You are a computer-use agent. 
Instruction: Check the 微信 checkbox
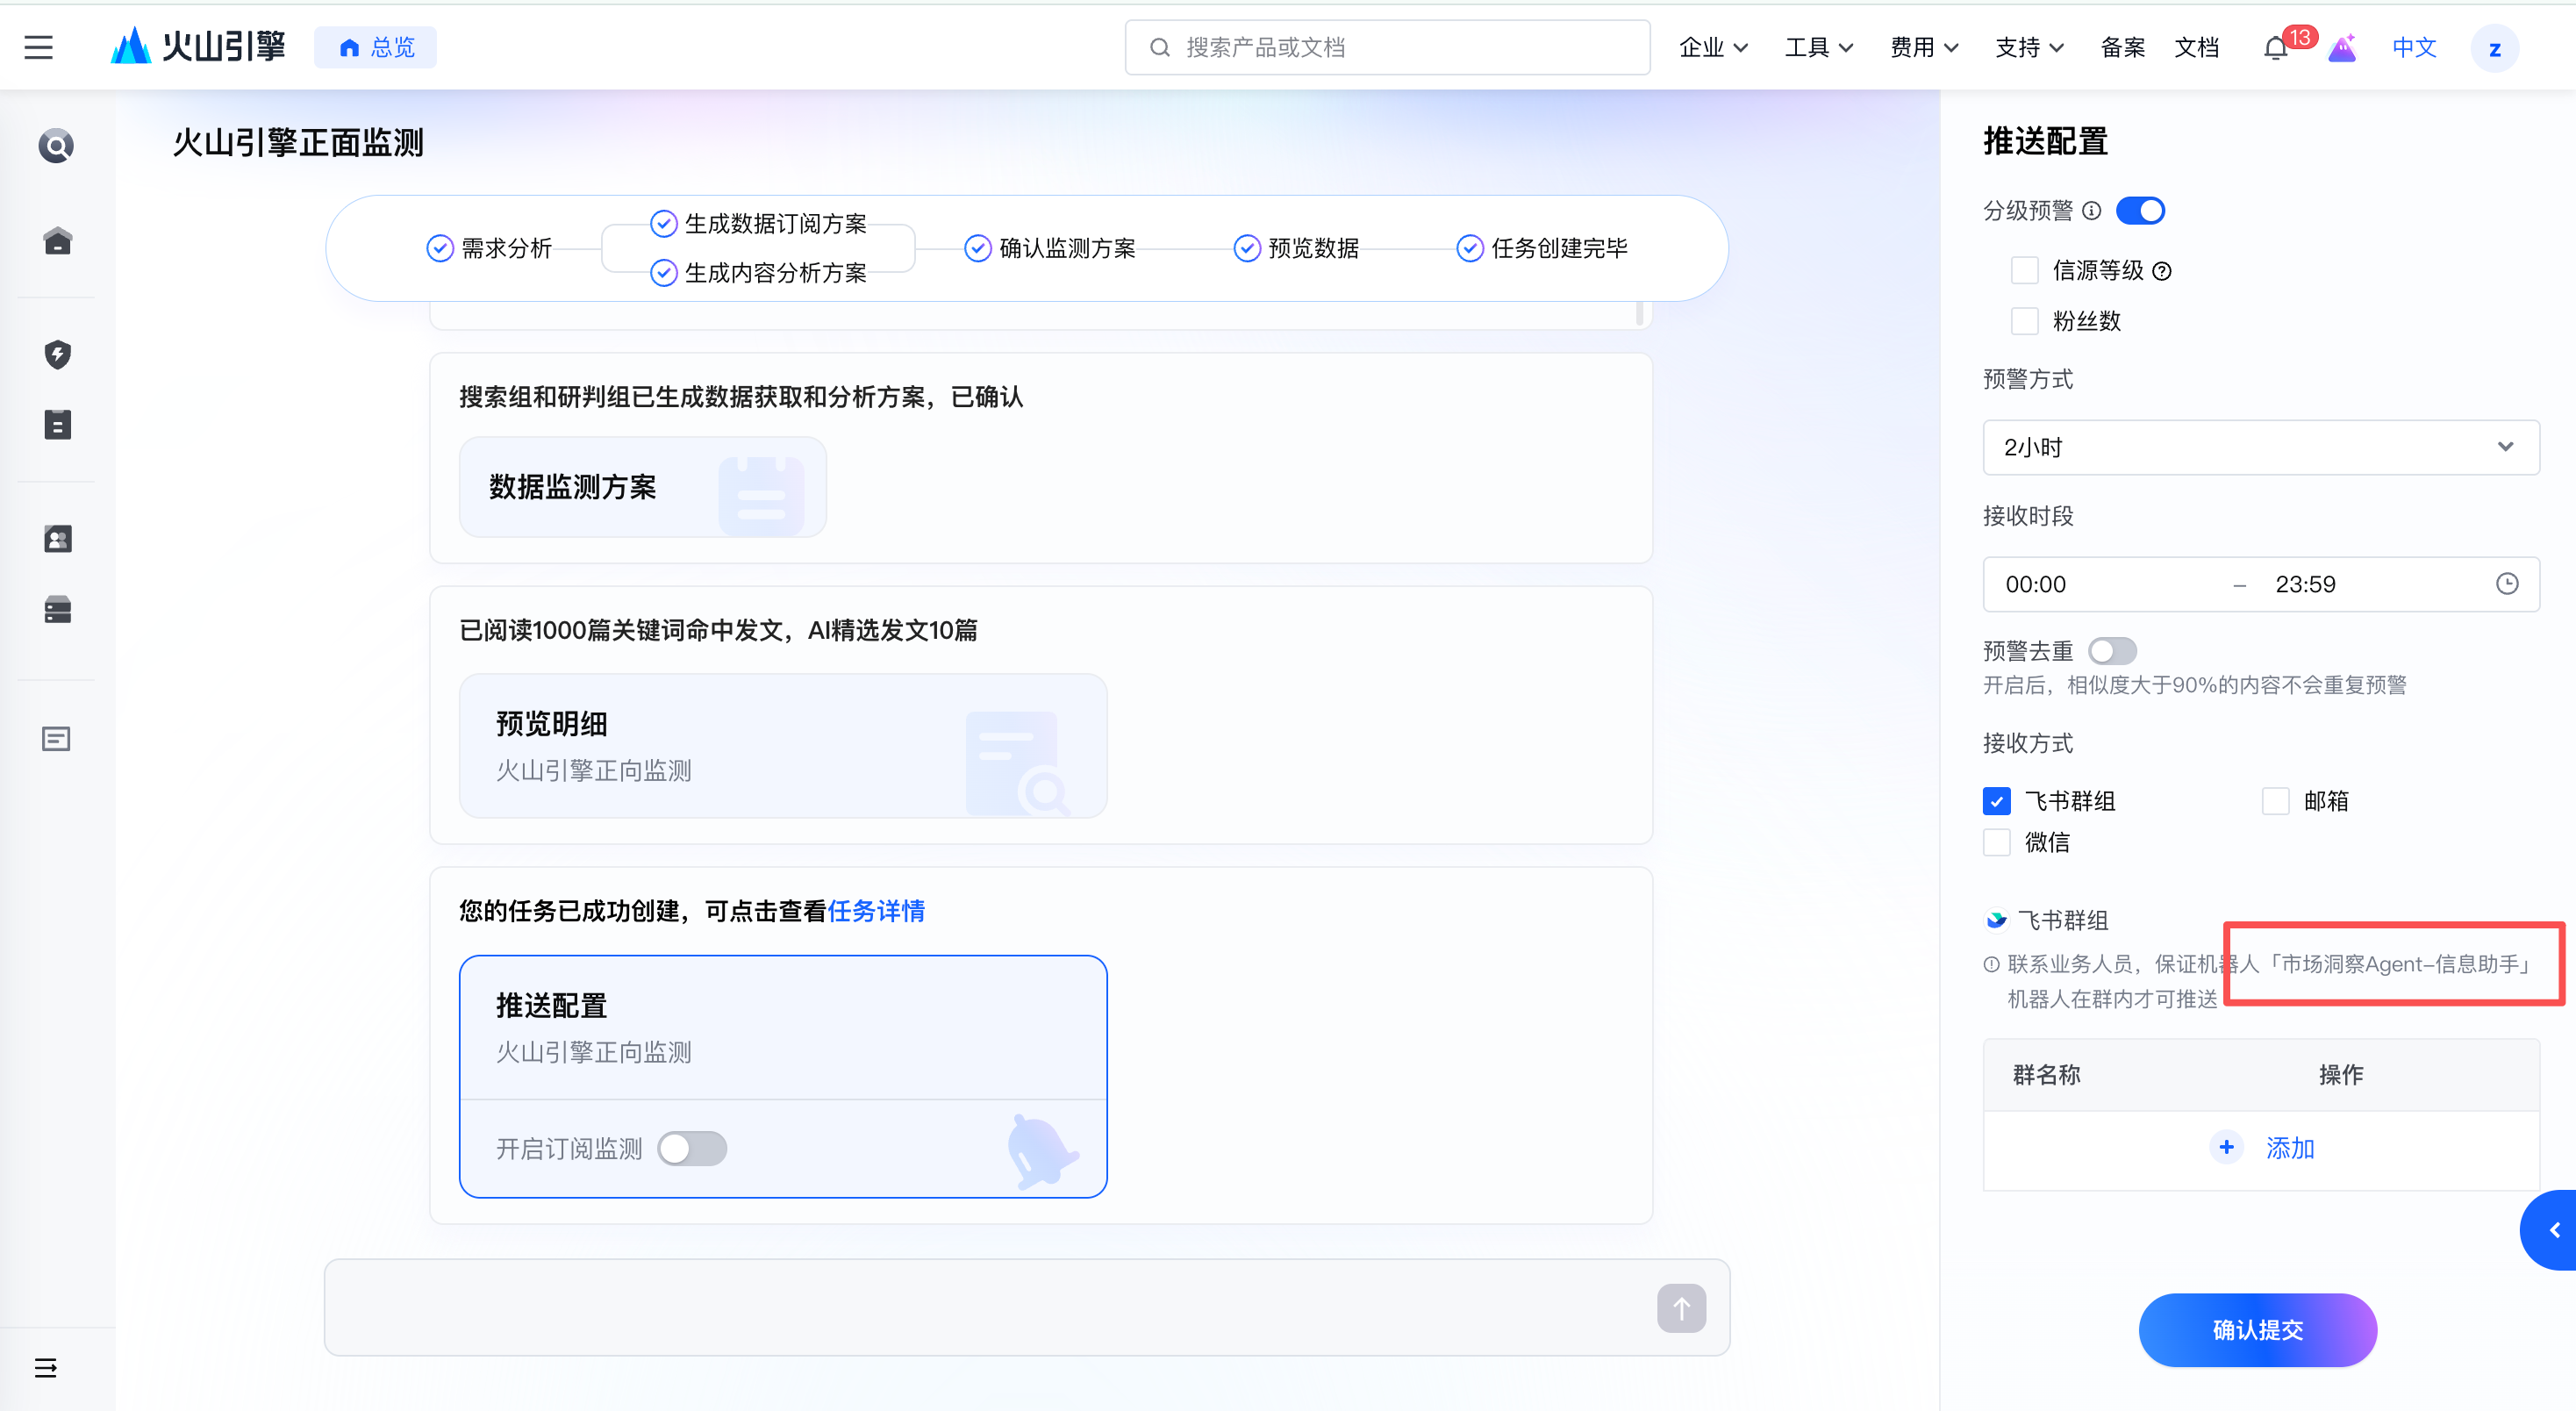point(1997,842)
